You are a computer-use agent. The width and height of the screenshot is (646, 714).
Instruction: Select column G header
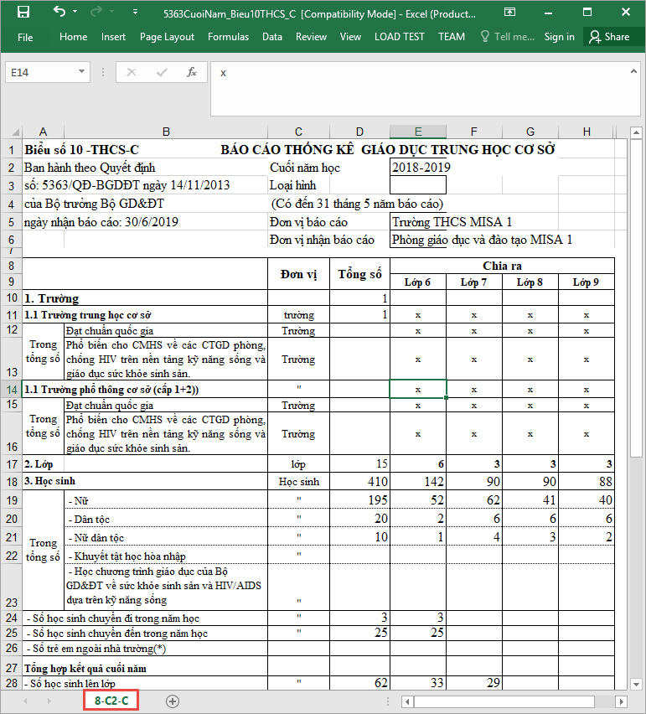point(530,132)
